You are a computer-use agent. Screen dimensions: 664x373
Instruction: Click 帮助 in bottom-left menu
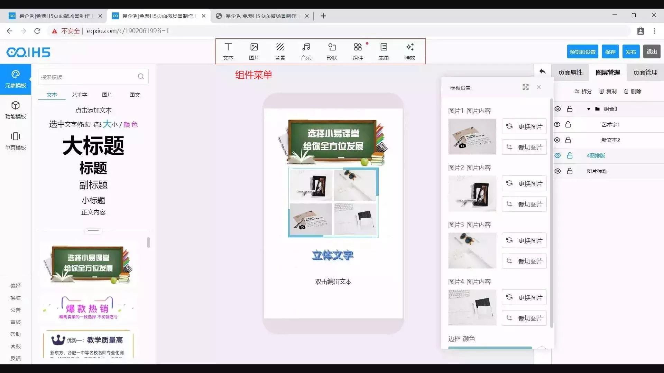pyautogui.click(x=16, y=334)
